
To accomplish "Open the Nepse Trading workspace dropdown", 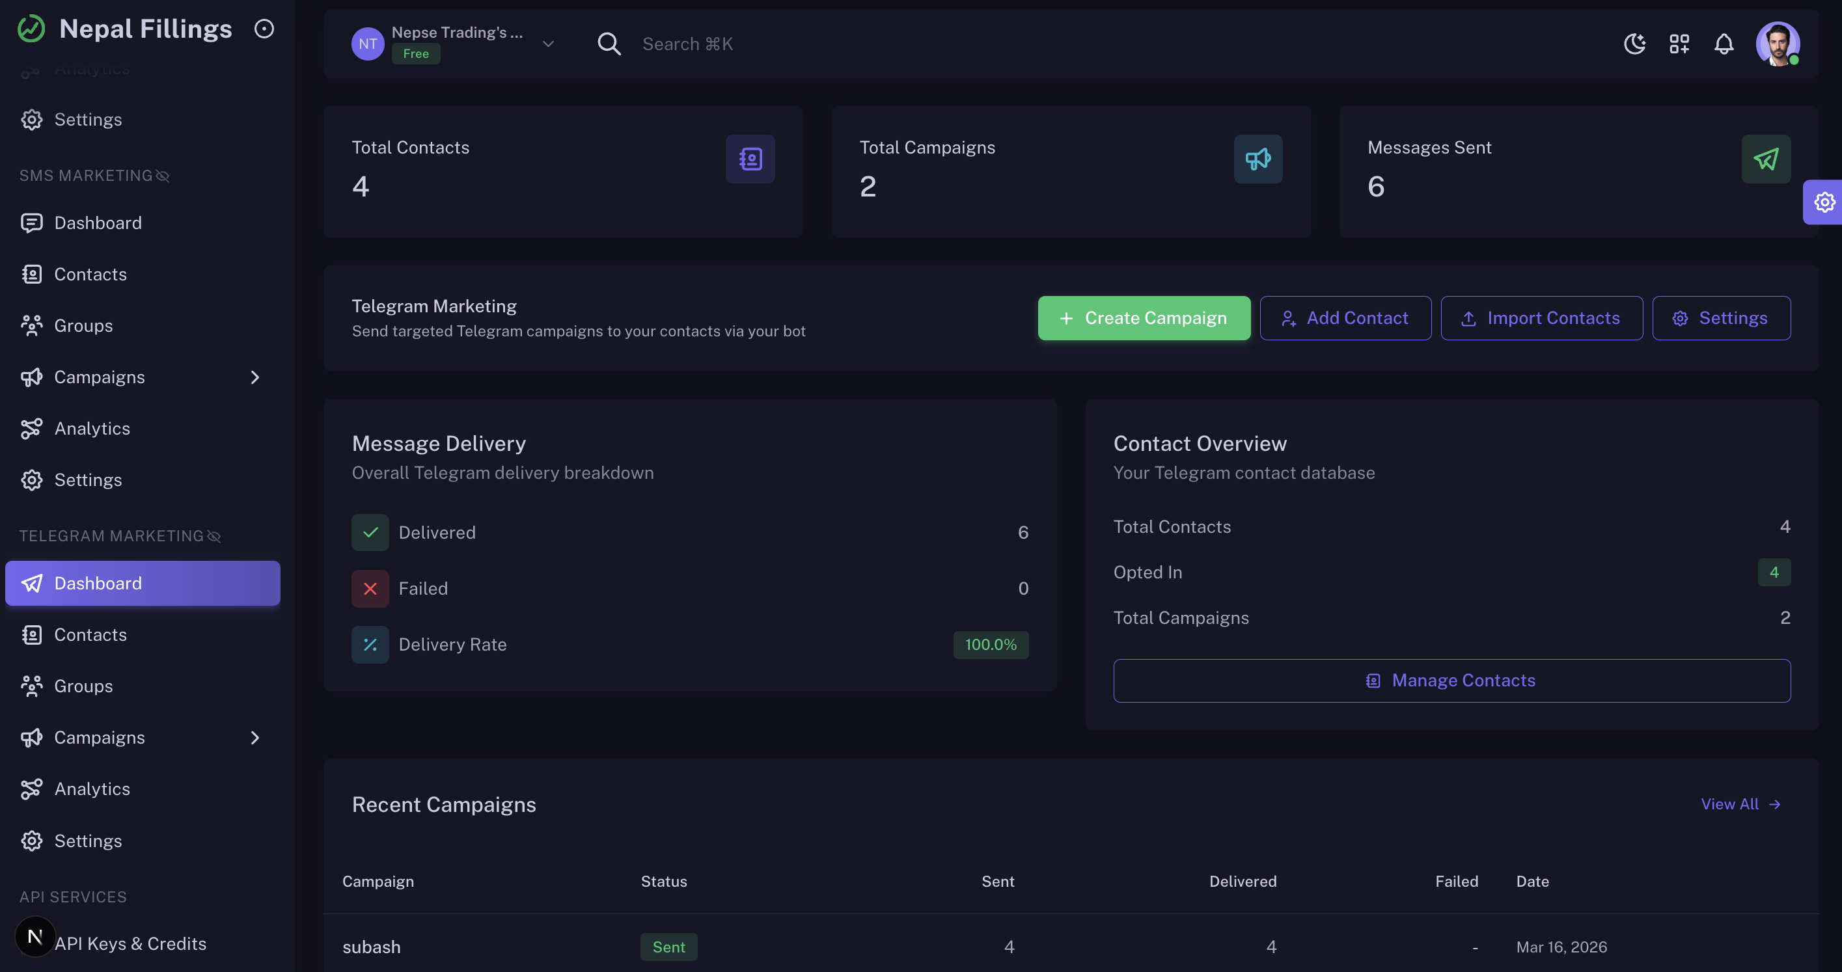I will (548, 44).
